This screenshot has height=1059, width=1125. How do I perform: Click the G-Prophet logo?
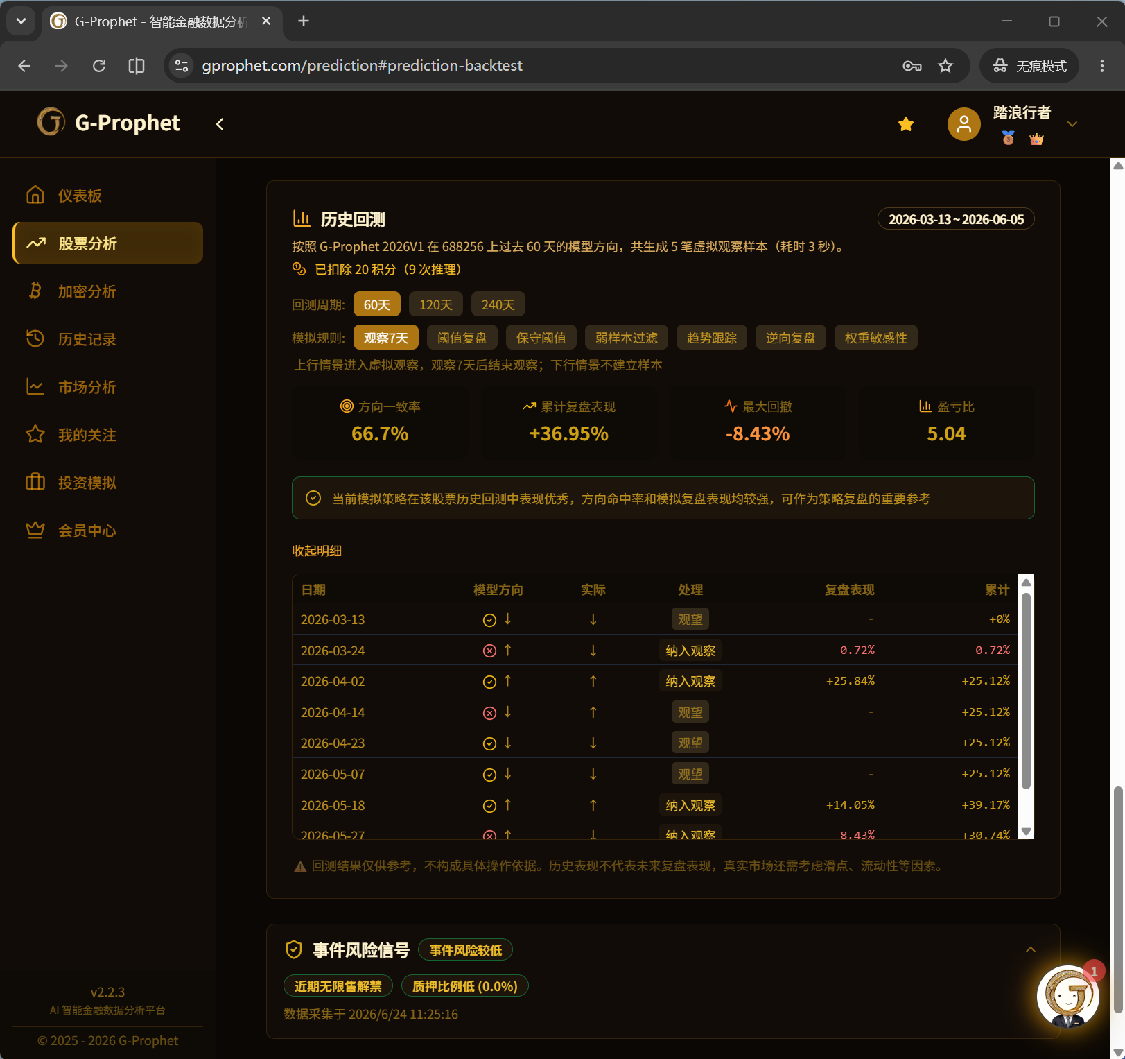pos(109,123)
